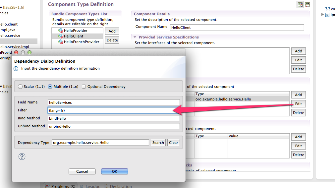Click Cancel in the dependency dialog
The image size is (335, 188).
pos(82,171)
